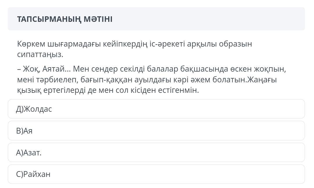Click the word Жаңағы in the passage
The image size is (314, 188).
click(262, 80)
